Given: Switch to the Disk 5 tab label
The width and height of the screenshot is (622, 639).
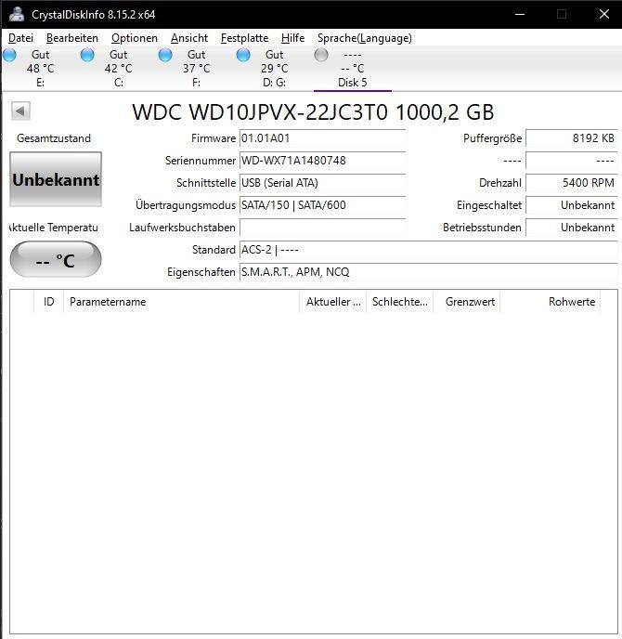Looking at the screenshot, I should (x=353, y=83).
